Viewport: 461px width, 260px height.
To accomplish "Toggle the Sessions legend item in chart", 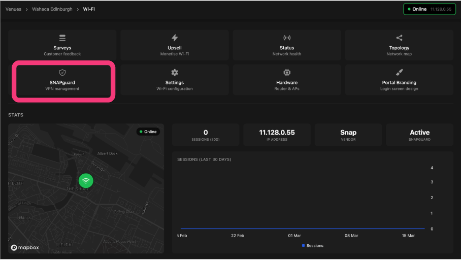I will (312, 246).
